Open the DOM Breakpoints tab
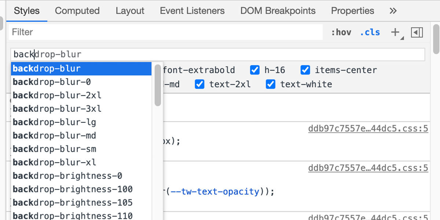440x220 pixels. pos(278,11)
